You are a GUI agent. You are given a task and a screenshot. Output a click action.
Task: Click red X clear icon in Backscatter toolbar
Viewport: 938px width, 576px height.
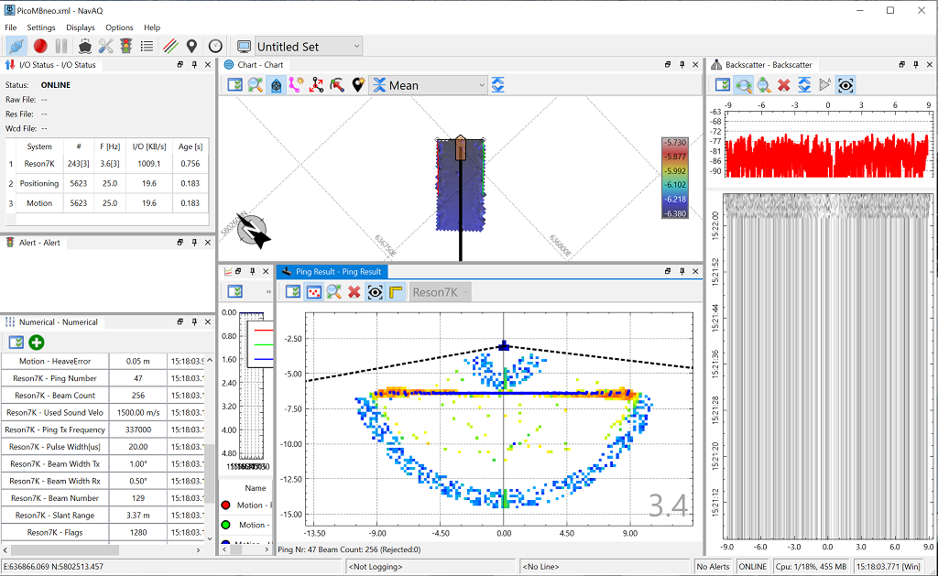tap(783, 85)
